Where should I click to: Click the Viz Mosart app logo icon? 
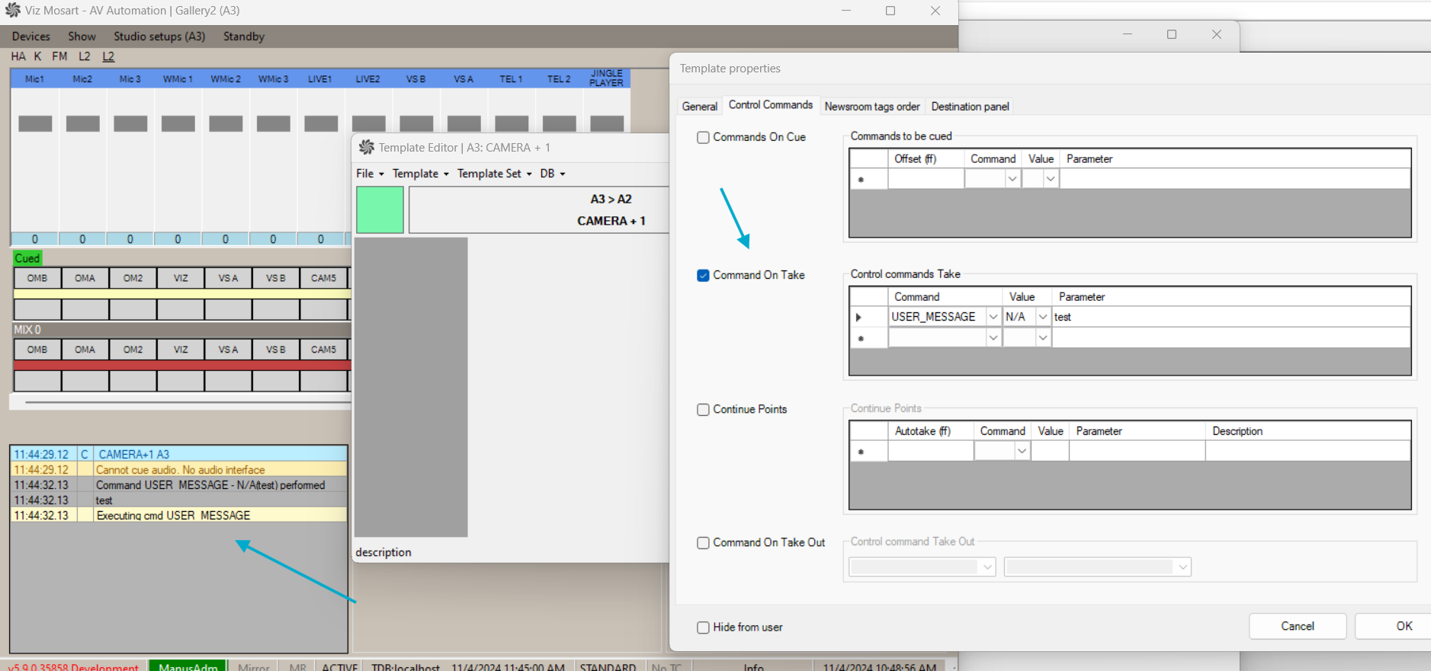[13, 11]
